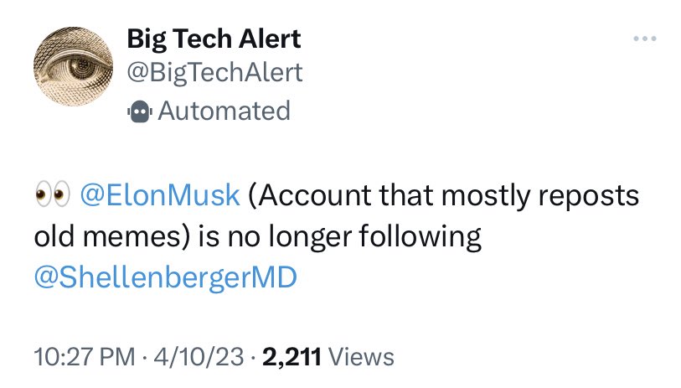Click the "Account that mostly reposts" text
681x388 pixels.
click(444, 196)
